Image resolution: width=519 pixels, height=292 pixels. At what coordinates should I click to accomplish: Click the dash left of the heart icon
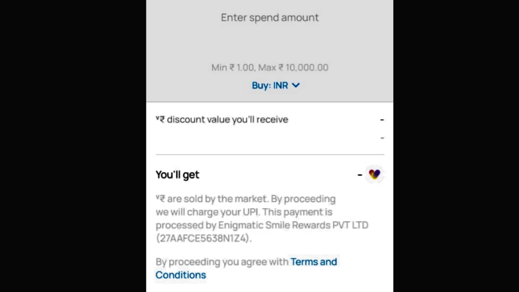(360, 175)
